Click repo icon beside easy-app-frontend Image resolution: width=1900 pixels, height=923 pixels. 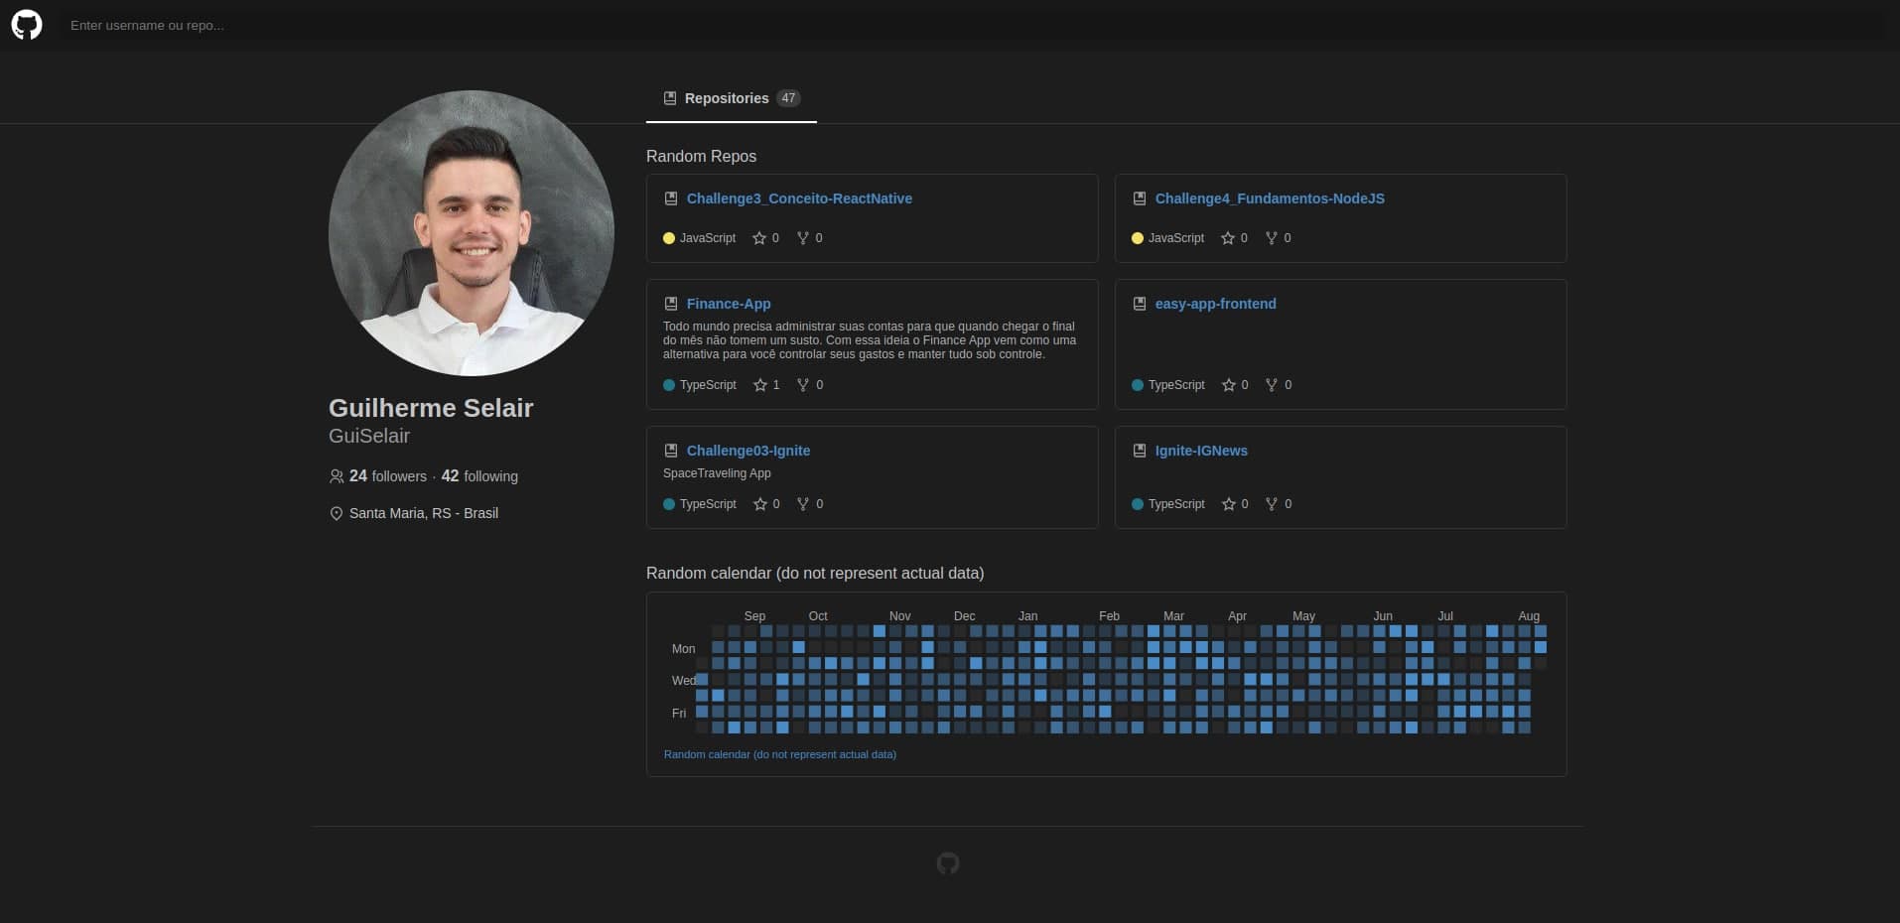pos(1140,304)
